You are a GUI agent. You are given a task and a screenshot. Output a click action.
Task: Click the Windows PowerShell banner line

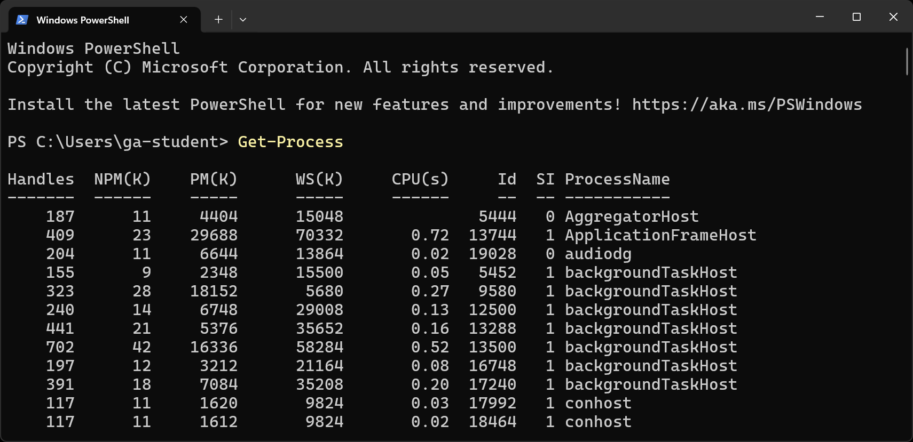(x=93, y=49)
